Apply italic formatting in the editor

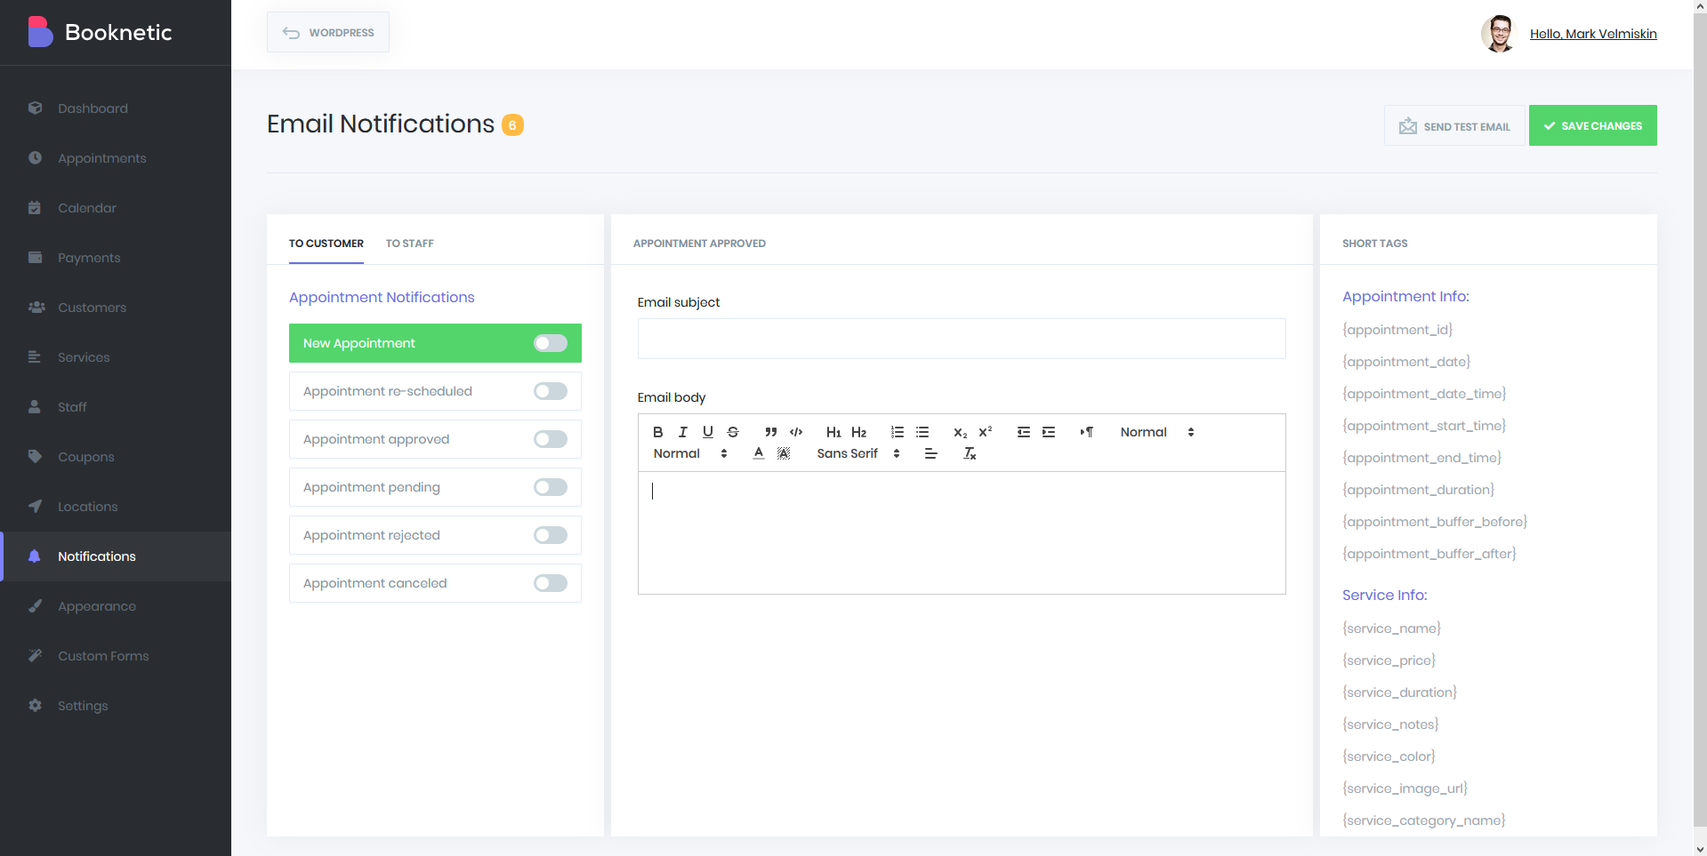click(x=682, y=432)
